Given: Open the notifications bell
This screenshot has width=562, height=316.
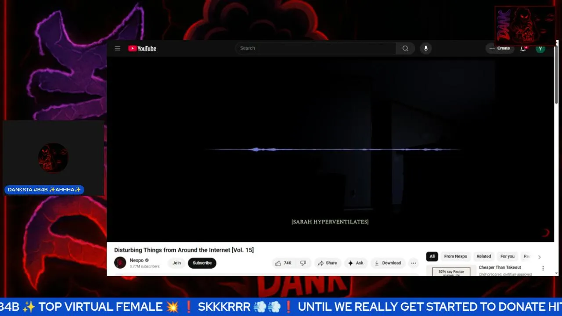Looking at the screenshot, I should [523, 48].
